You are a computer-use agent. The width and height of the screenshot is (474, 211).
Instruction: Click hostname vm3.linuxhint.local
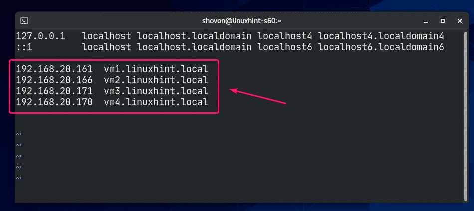(x=156, y=91)
